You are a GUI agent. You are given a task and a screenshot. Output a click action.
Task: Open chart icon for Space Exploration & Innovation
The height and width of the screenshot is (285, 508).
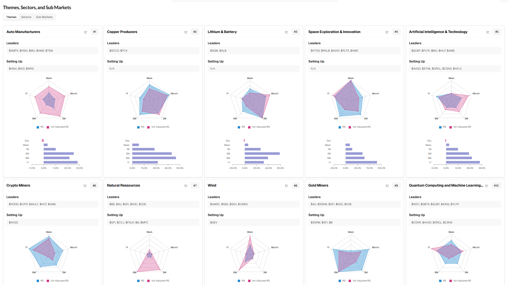[387, 32]
